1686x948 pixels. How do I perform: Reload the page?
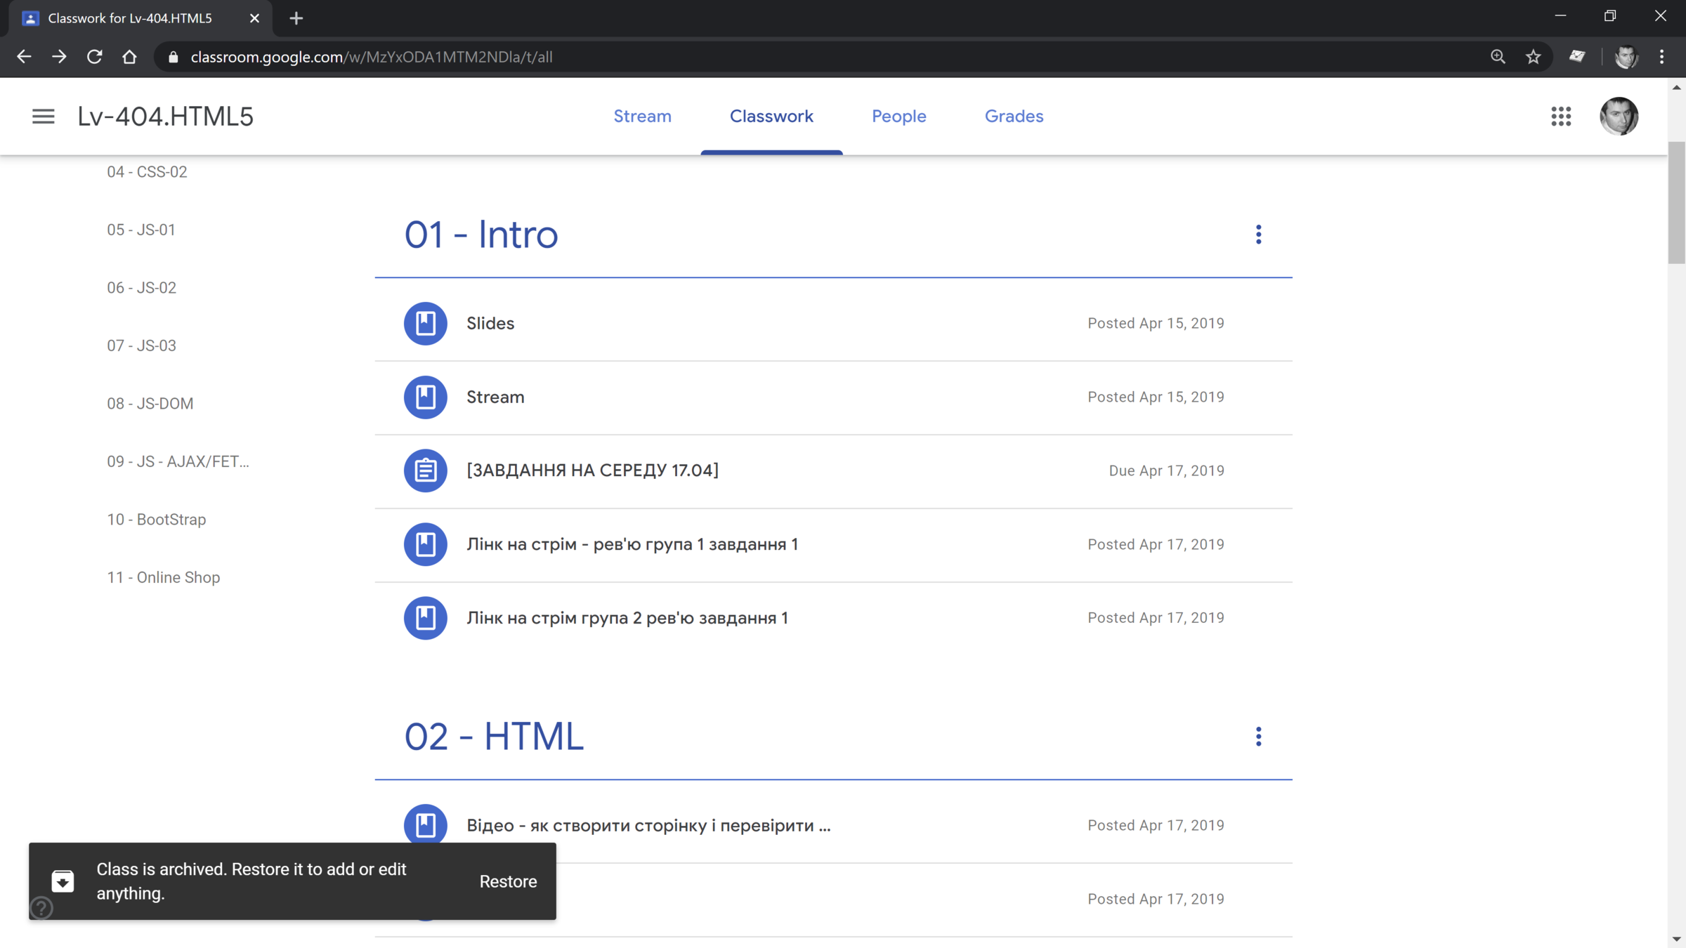pos(94,57)
